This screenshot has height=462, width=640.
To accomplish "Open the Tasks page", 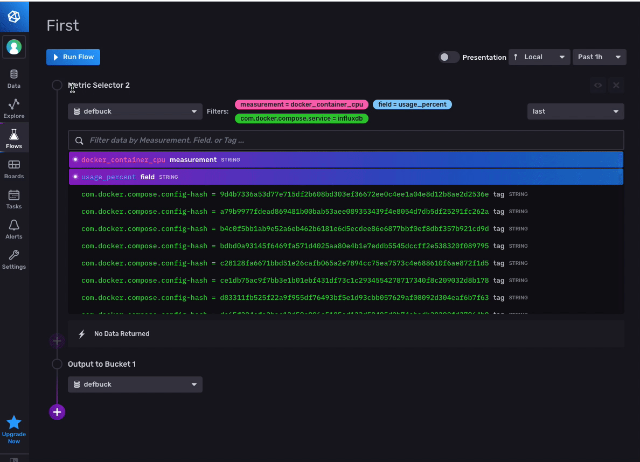I will 14,197.
